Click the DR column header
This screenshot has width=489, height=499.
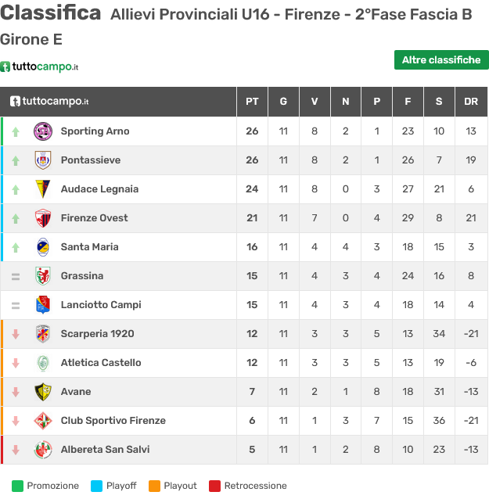(471, 102)
